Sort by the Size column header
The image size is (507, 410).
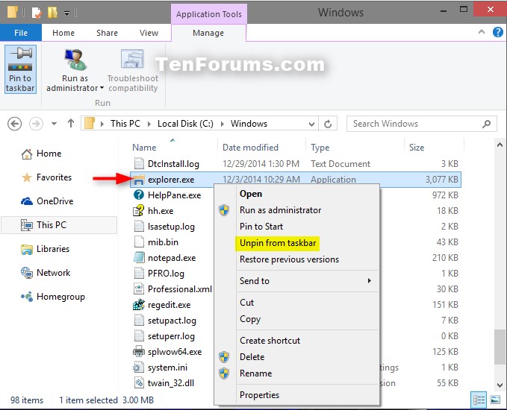pos(417,148)
